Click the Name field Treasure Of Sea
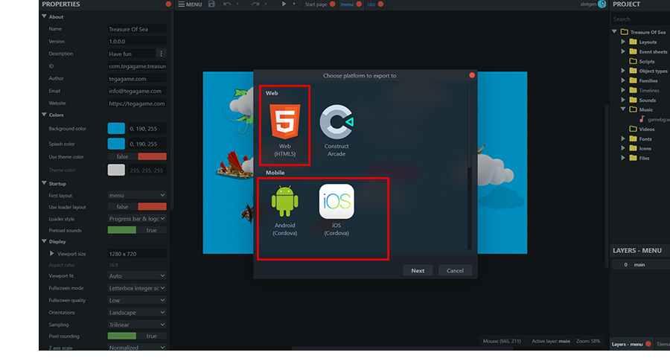 coord(137,29)
